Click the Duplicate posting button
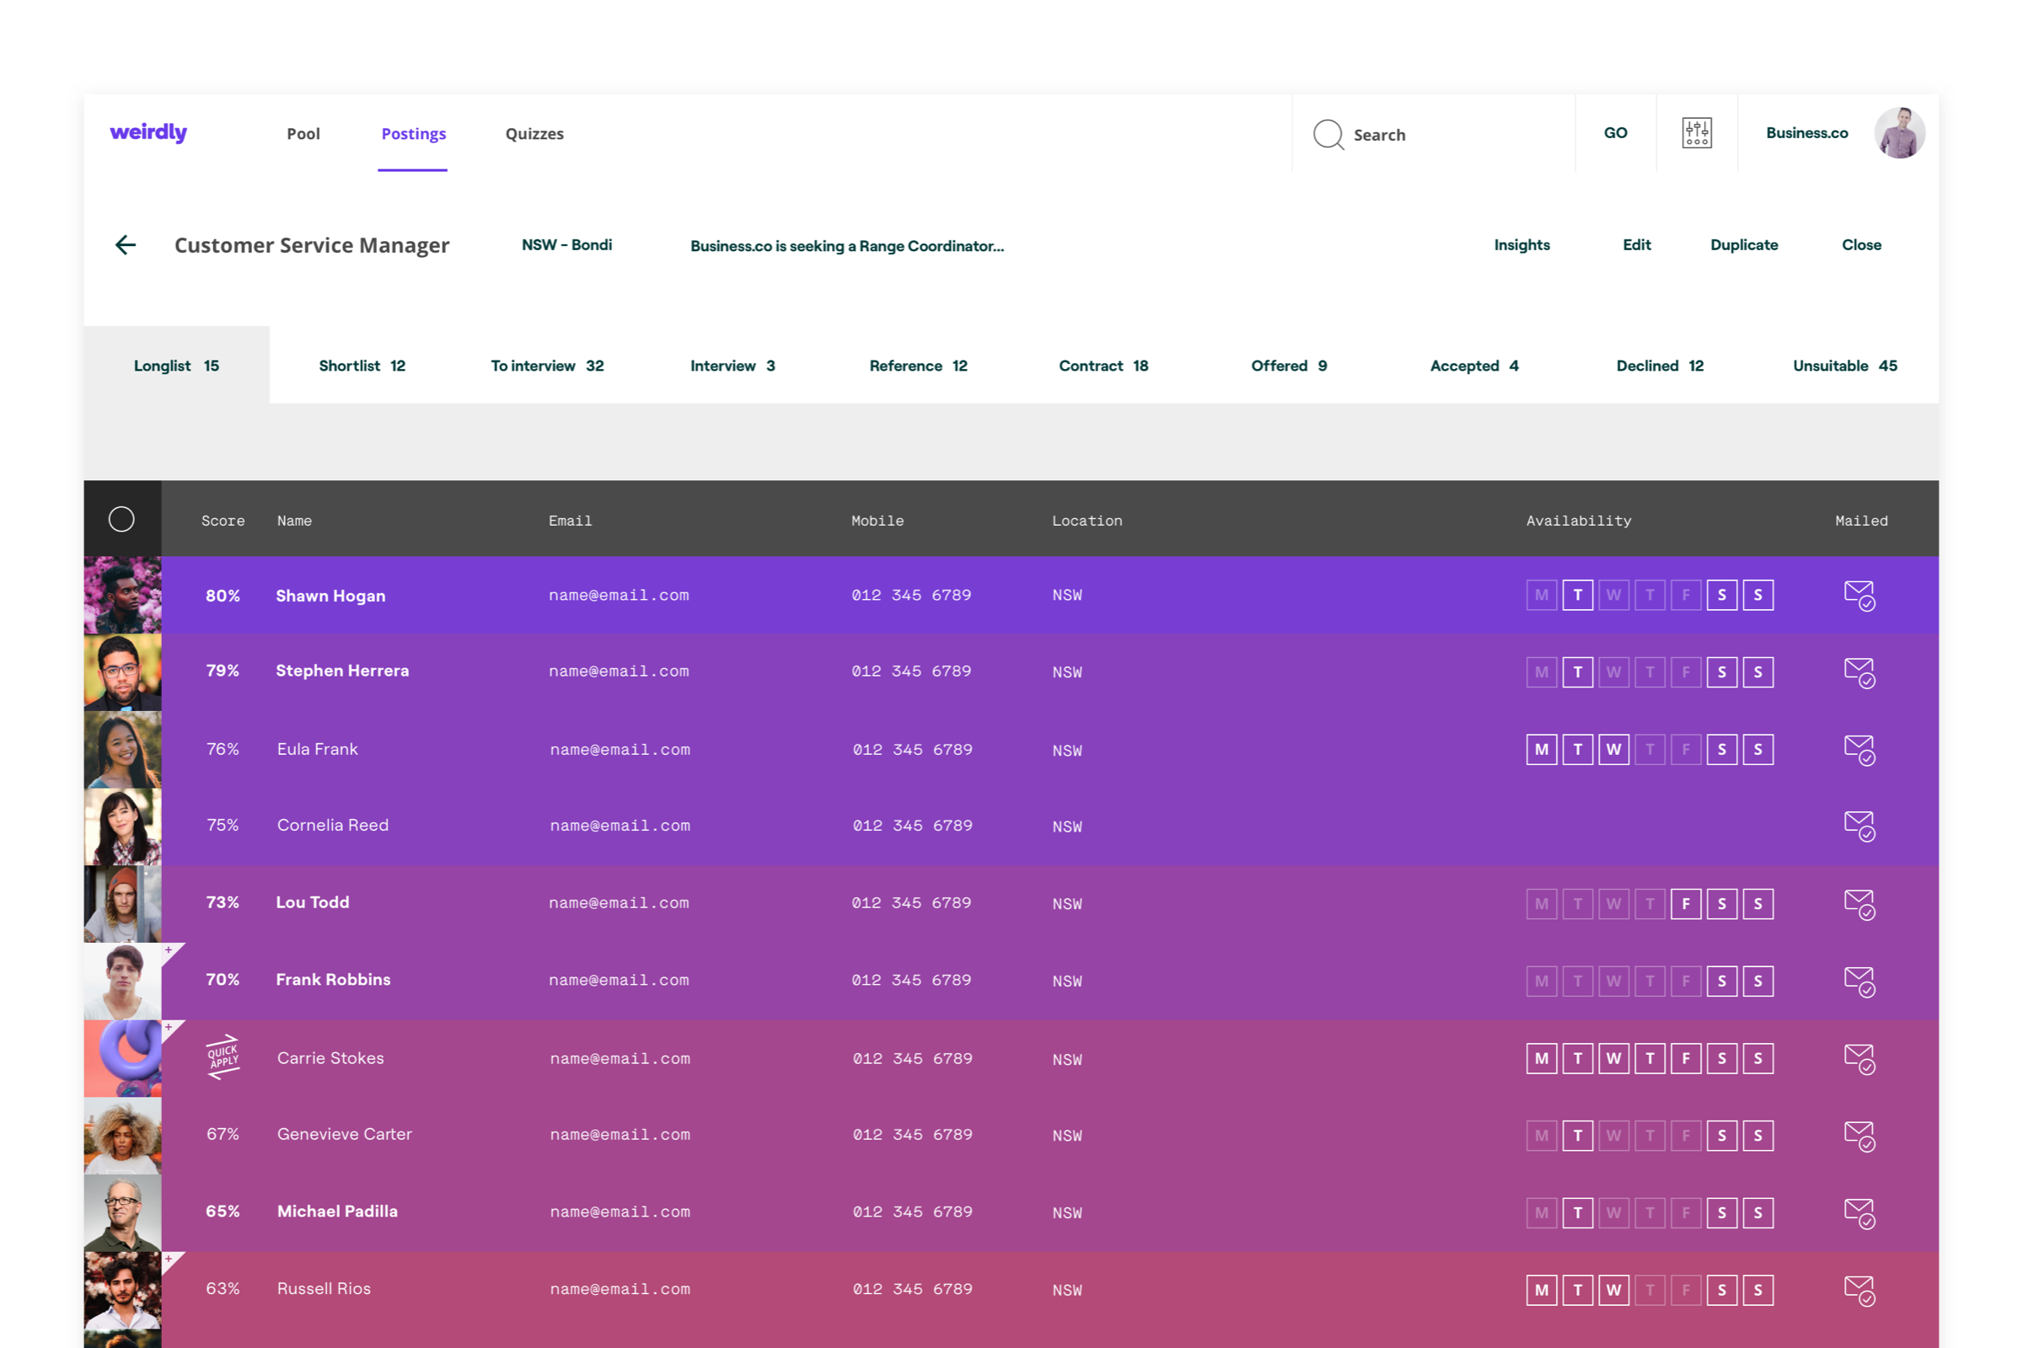 point(1743,245)
